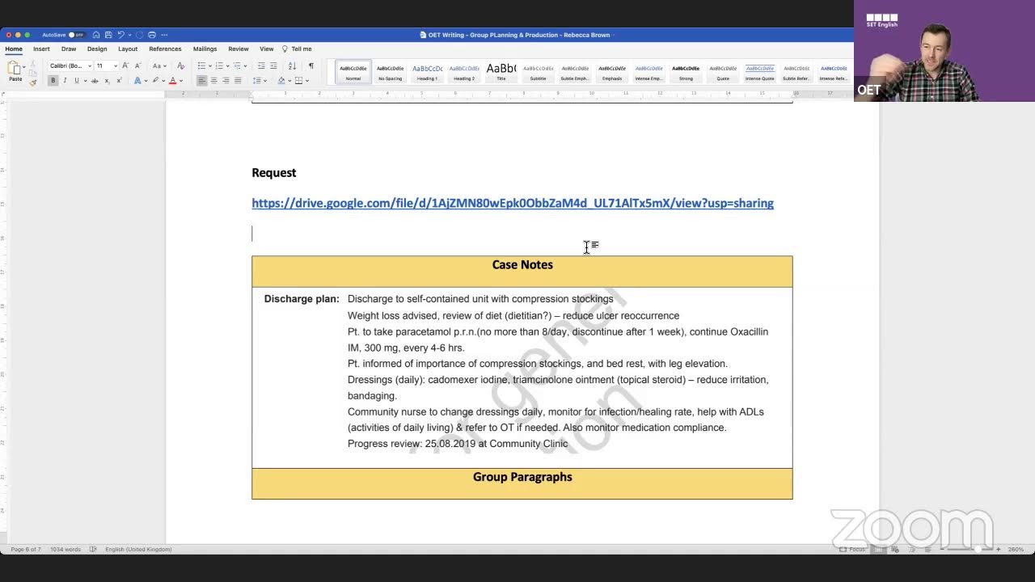Sort text with the A-Z icon

(291, 65)
